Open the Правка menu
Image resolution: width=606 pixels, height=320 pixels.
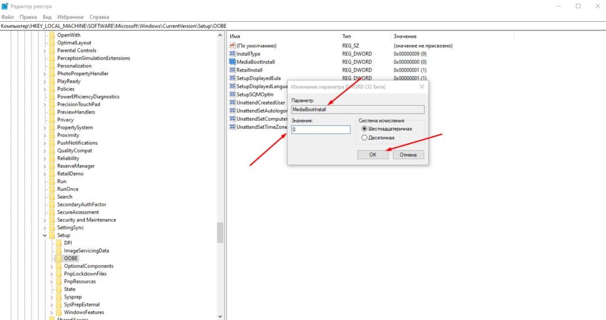[x=28, y=17]
